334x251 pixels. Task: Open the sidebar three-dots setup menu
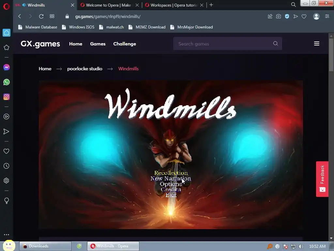7,235
